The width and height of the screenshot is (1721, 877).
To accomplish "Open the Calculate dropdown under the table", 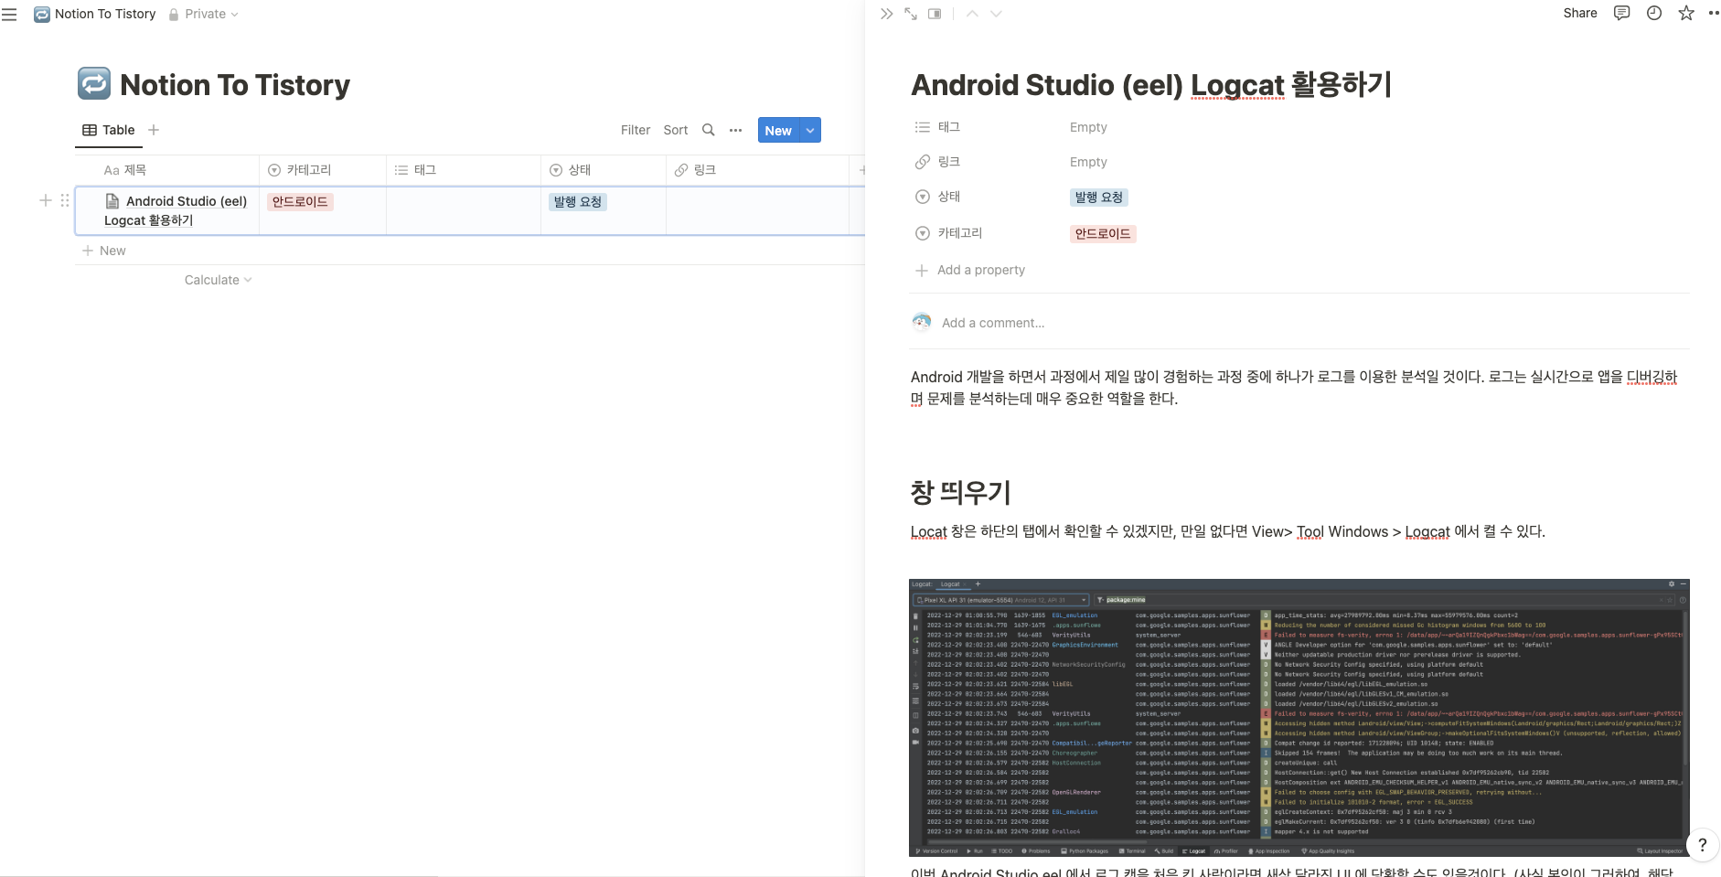I will pyautogui.click(x=218, y=280).
